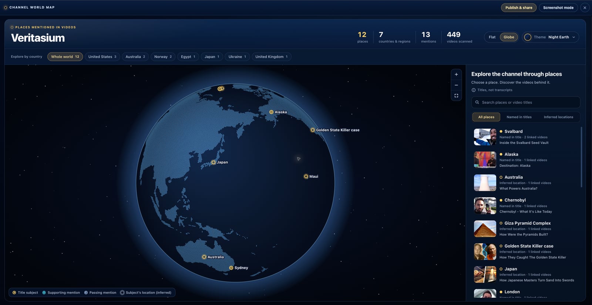Click the Passing mention legend marker
This screenshot has width=592, height=305.
click(86, 292)
